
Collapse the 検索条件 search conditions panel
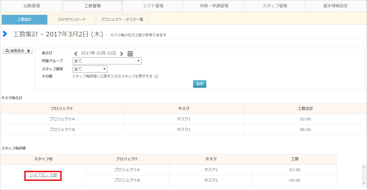click(18, 51)
